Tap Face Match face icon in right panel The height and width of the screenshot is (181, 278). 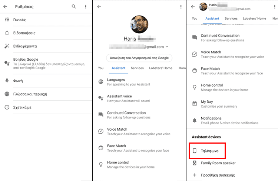[195, 70]
